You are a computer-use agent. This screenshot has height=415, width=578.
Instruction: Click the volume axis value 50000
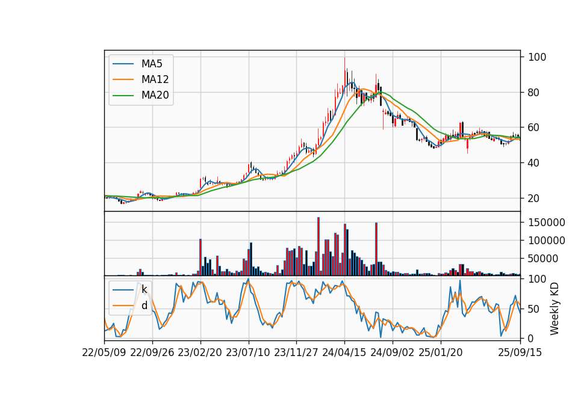[x=543, y=259]
